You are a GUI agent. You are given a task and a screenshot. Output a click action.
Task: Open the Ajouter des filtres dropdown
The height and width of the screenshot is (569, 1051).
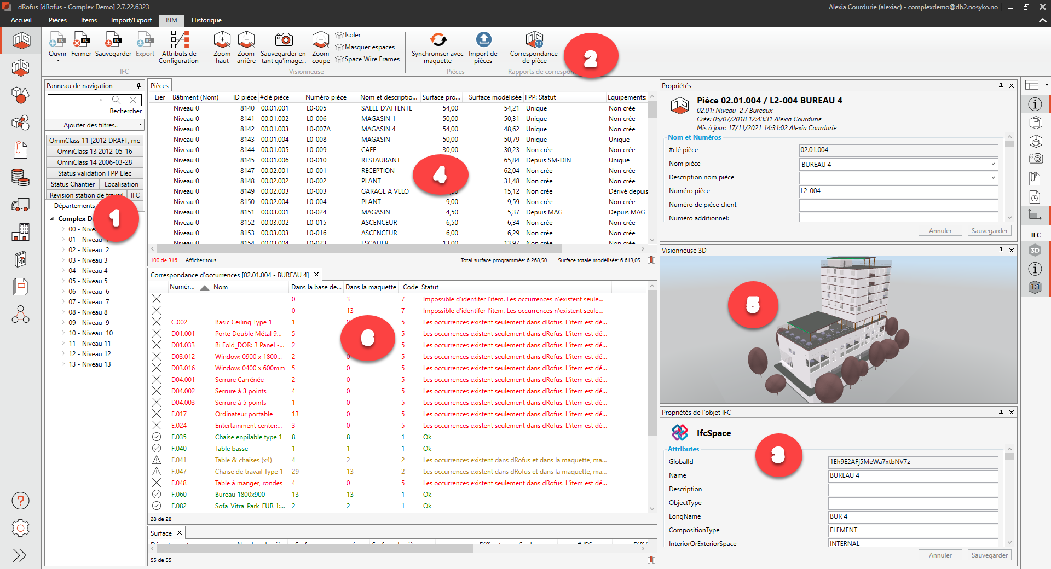pyautogui.click(x=94, y=125)
